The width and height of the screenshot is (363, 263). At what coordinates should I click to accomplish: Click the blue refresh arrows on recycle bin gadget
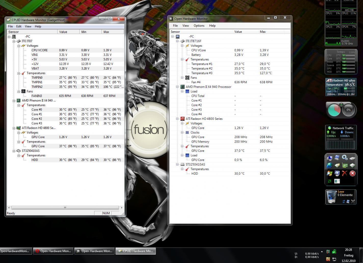[344, 202]
